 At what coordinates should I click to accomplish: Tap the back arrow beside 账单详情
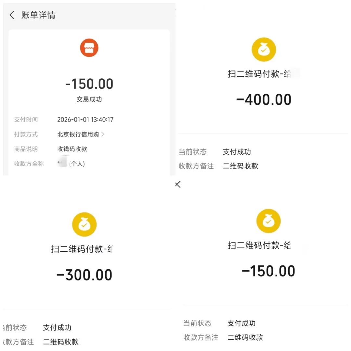[x=12, y=15]
